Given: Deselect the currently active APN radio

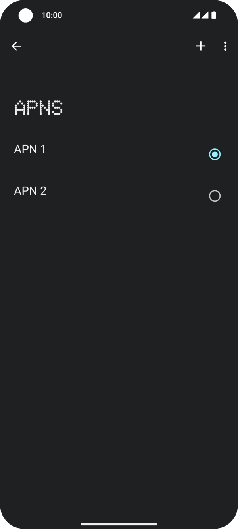Looking at the screenshot, I should (215, 154).
